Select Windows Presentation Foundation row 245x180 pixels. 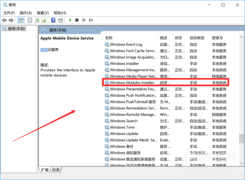[x=166, y=89]
